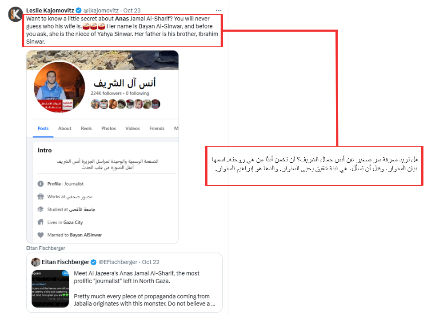Click the briefcase Works at icon
439x320 pixels.
click(x=40, y=196)
